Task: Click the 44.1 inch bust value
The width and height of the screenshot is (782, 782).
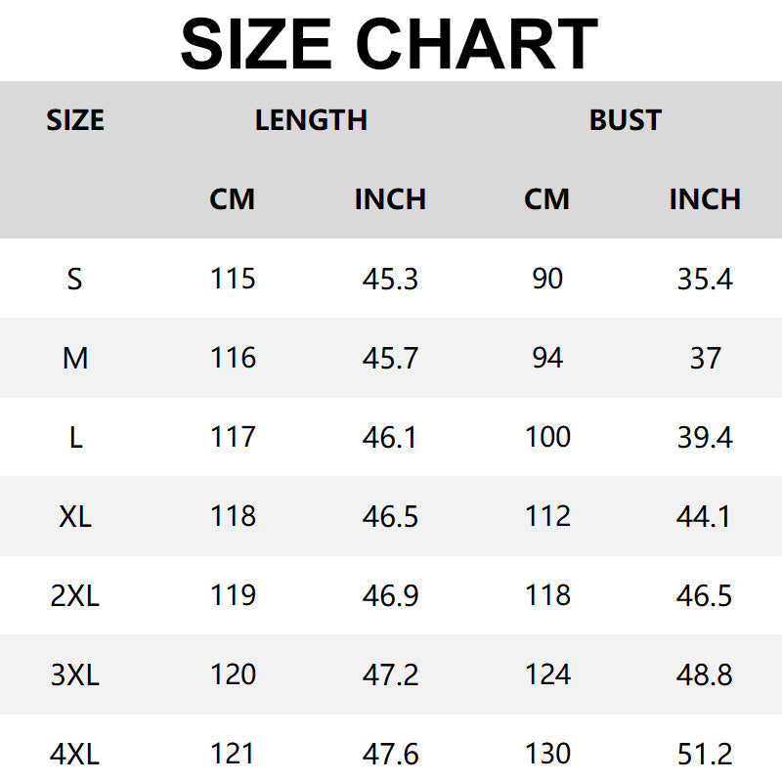Action: point(704,516)
